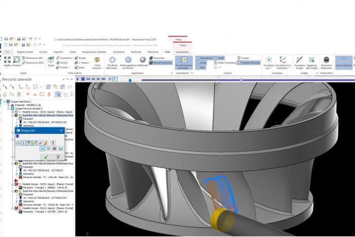Click the Visualizzazione Avanzata icon
The image size is (355, 237).
tap(184, 62)
